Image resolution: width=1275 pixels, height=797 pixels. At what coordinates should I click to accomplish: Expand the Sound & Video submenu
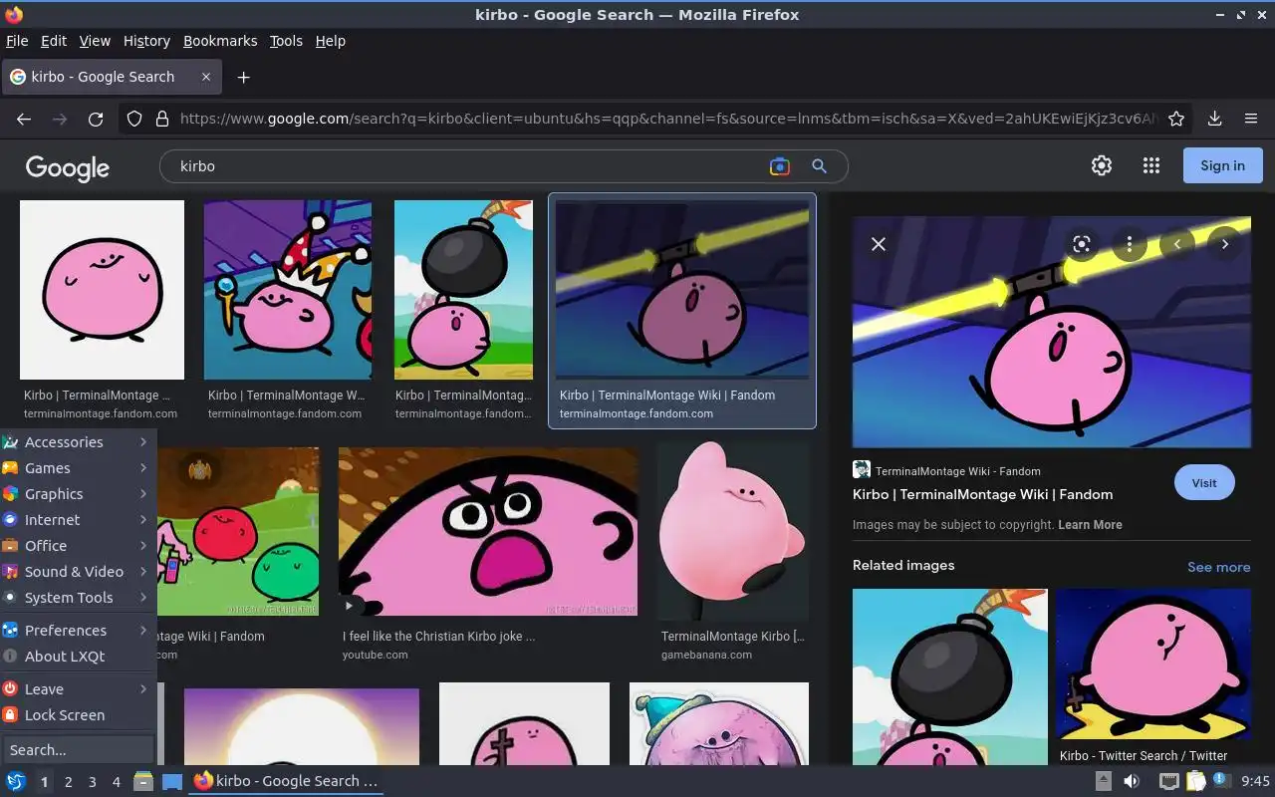coord(78,572)
